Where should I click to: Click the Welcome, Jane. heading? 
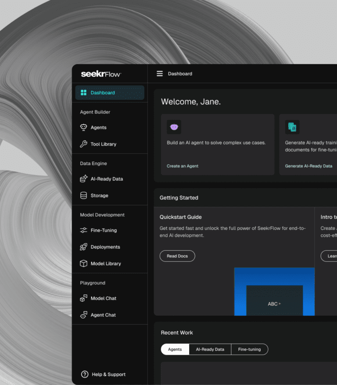point(191,102)
